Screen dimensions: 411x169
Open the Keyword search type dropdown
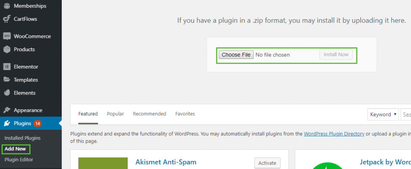383,114
